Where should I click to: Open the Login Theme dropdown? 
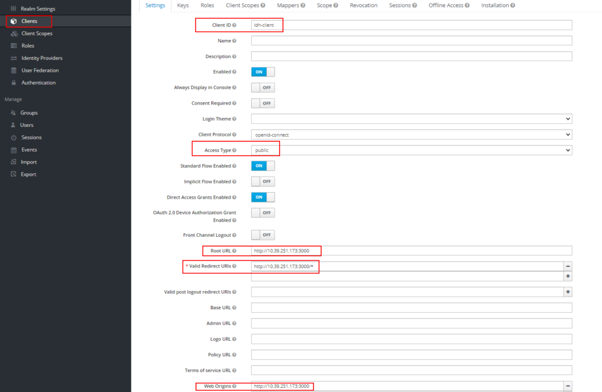tap(411, 119)
